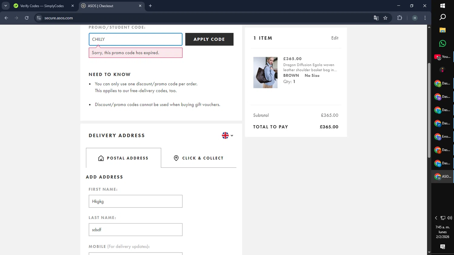Open Chrome profile H avatar
This screenshot has height=255, width=454.
pos(415,18)
